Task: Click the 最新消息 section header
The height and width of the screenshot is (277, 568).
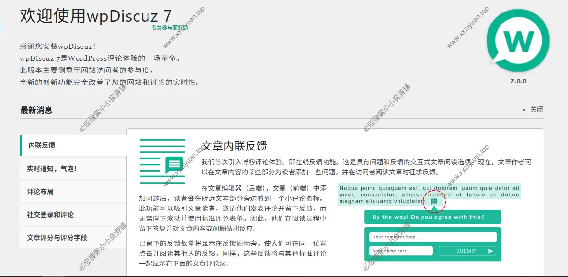Action: click(36, 110)
